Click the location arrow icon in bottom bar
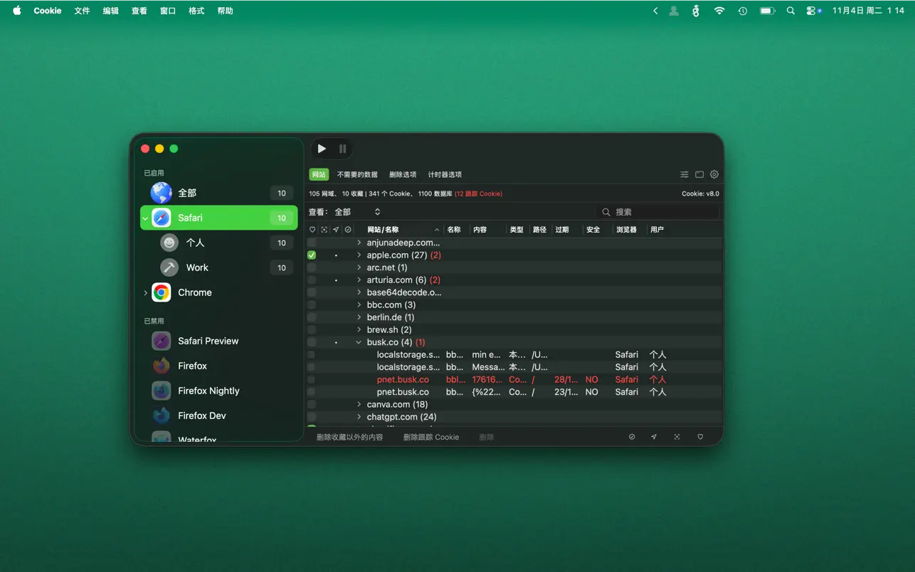915x572 pixels. pyautogui.click(x=654, y=437)
